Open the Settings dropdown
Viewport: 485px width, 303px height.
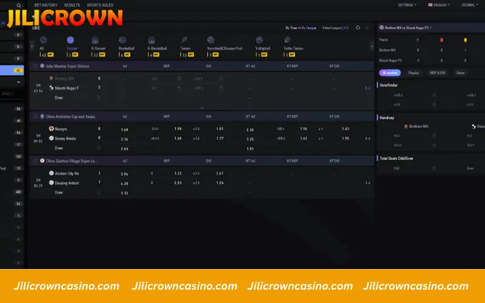click(x=407, y=5)
